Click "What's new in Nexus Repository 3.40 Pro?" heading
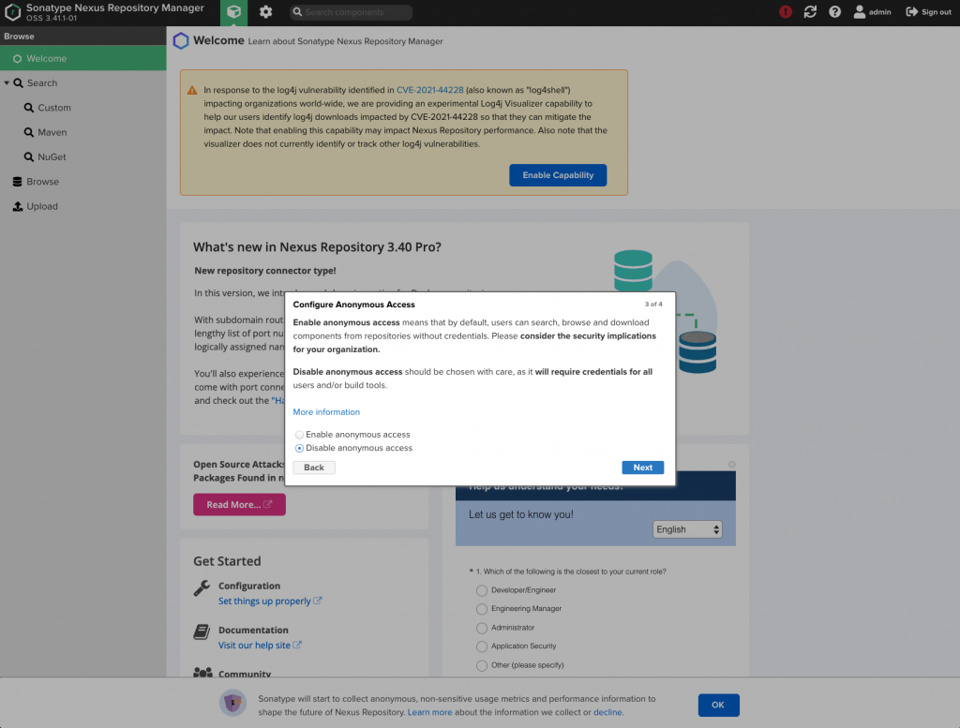The image size is (960, 728). coord(317,246)
